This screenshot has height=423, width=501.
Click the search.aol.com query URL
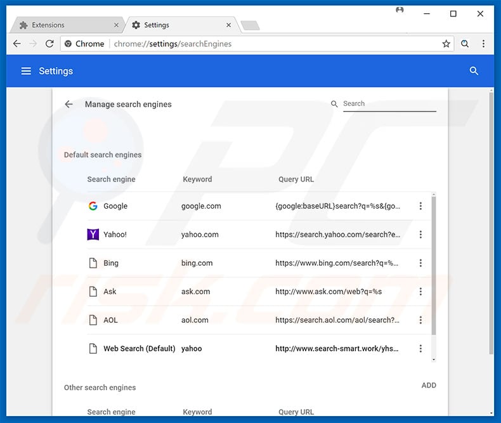337,320
